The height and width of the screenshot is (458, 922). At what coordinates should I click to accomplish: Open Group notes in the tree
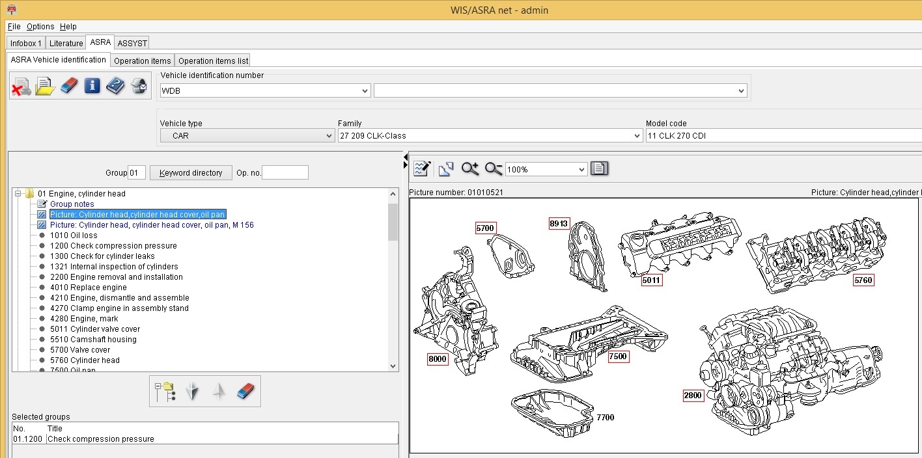coord(72,204)
